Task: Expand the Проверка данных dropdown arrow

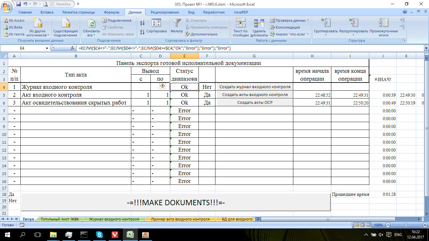Action: pyautogui.click(x=308, y=20)
